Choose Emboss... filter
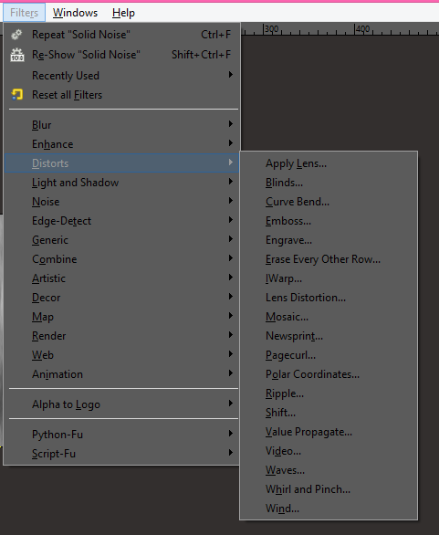 [329, 221]
